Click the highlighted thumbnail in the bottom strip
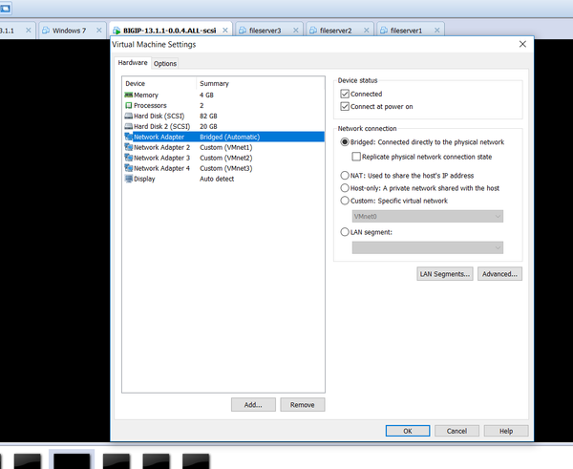573x469 pixels. (72, 459)
